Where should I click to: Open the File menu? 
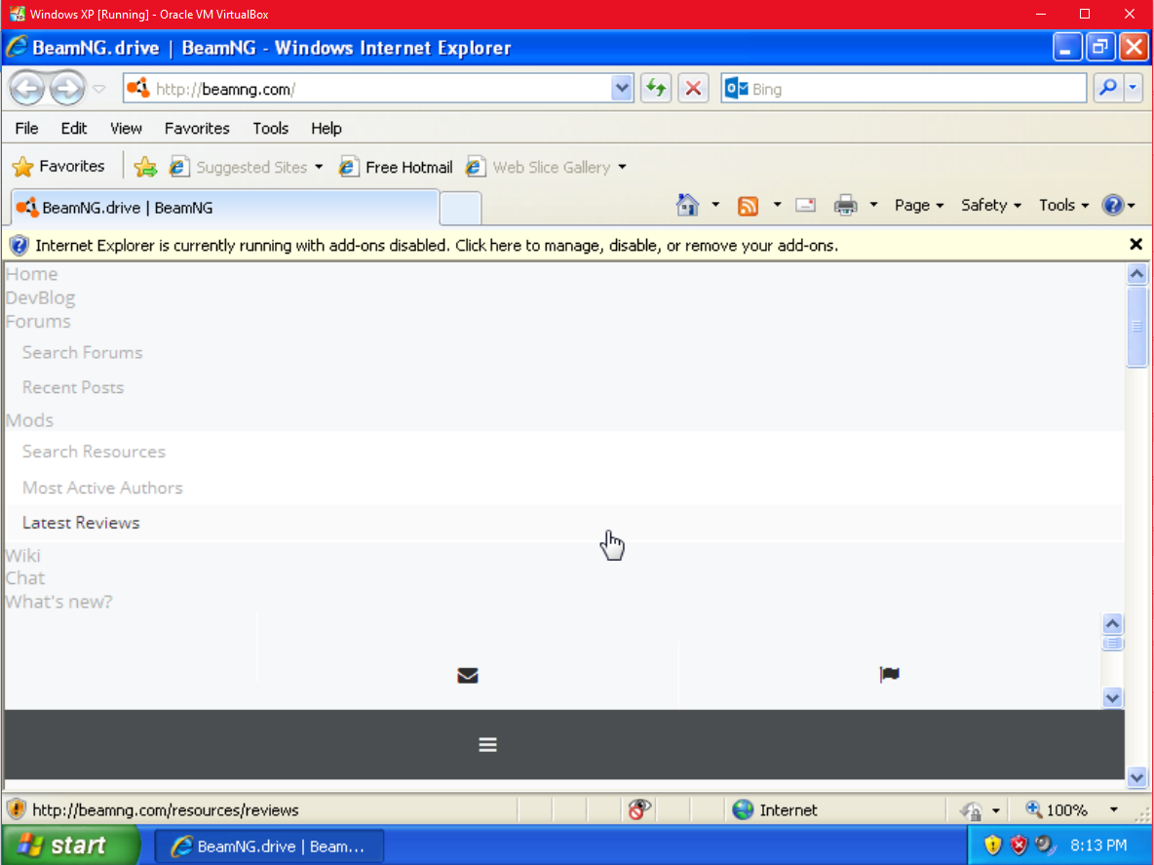coord(26,128)
